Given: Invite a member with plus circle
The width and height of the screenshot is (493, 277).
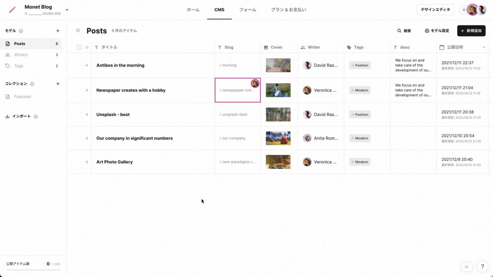Looking at the screenshot, I should (463, 10).
